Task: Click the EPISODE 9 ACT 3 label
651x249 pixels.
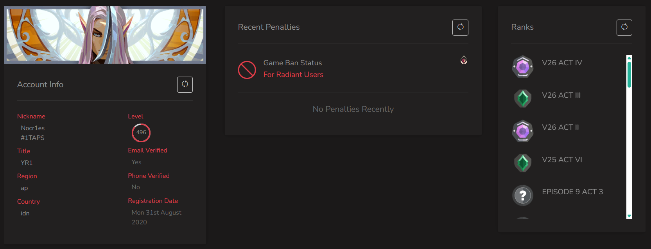Action: 572,192
